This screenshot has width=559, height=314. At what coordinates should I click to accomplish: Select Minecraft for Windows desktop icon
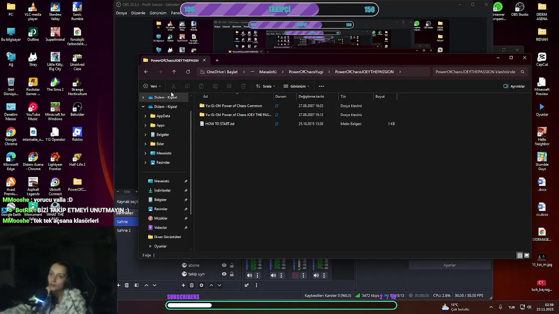55,112
